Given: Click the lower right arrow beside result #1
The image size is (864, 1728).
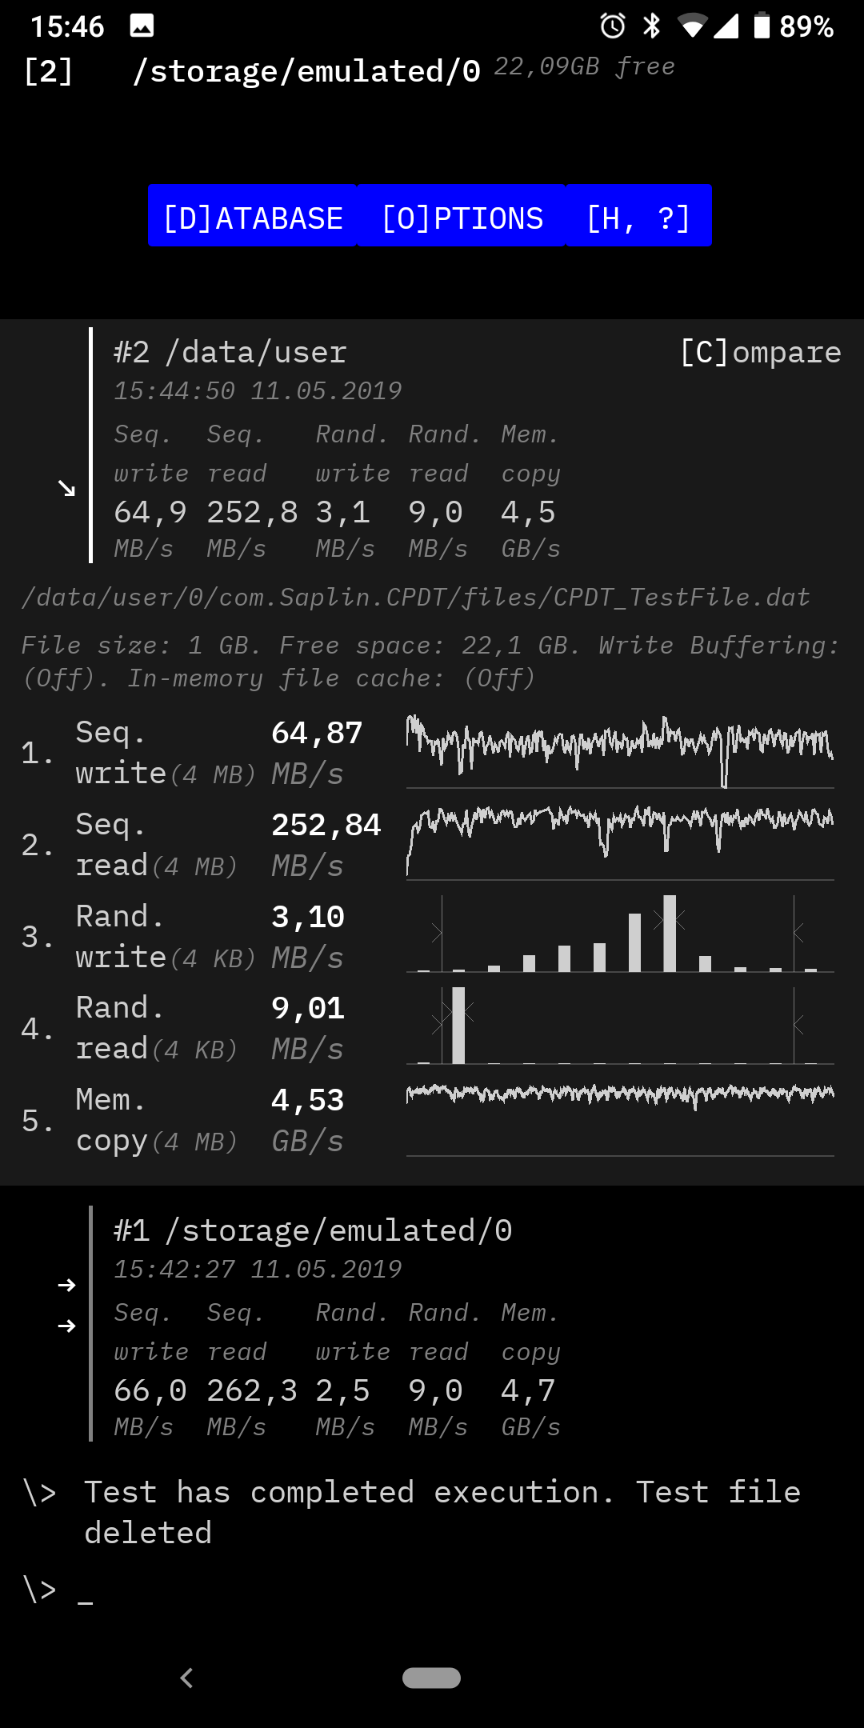Looking at the screenshot, I should 67,1326.
